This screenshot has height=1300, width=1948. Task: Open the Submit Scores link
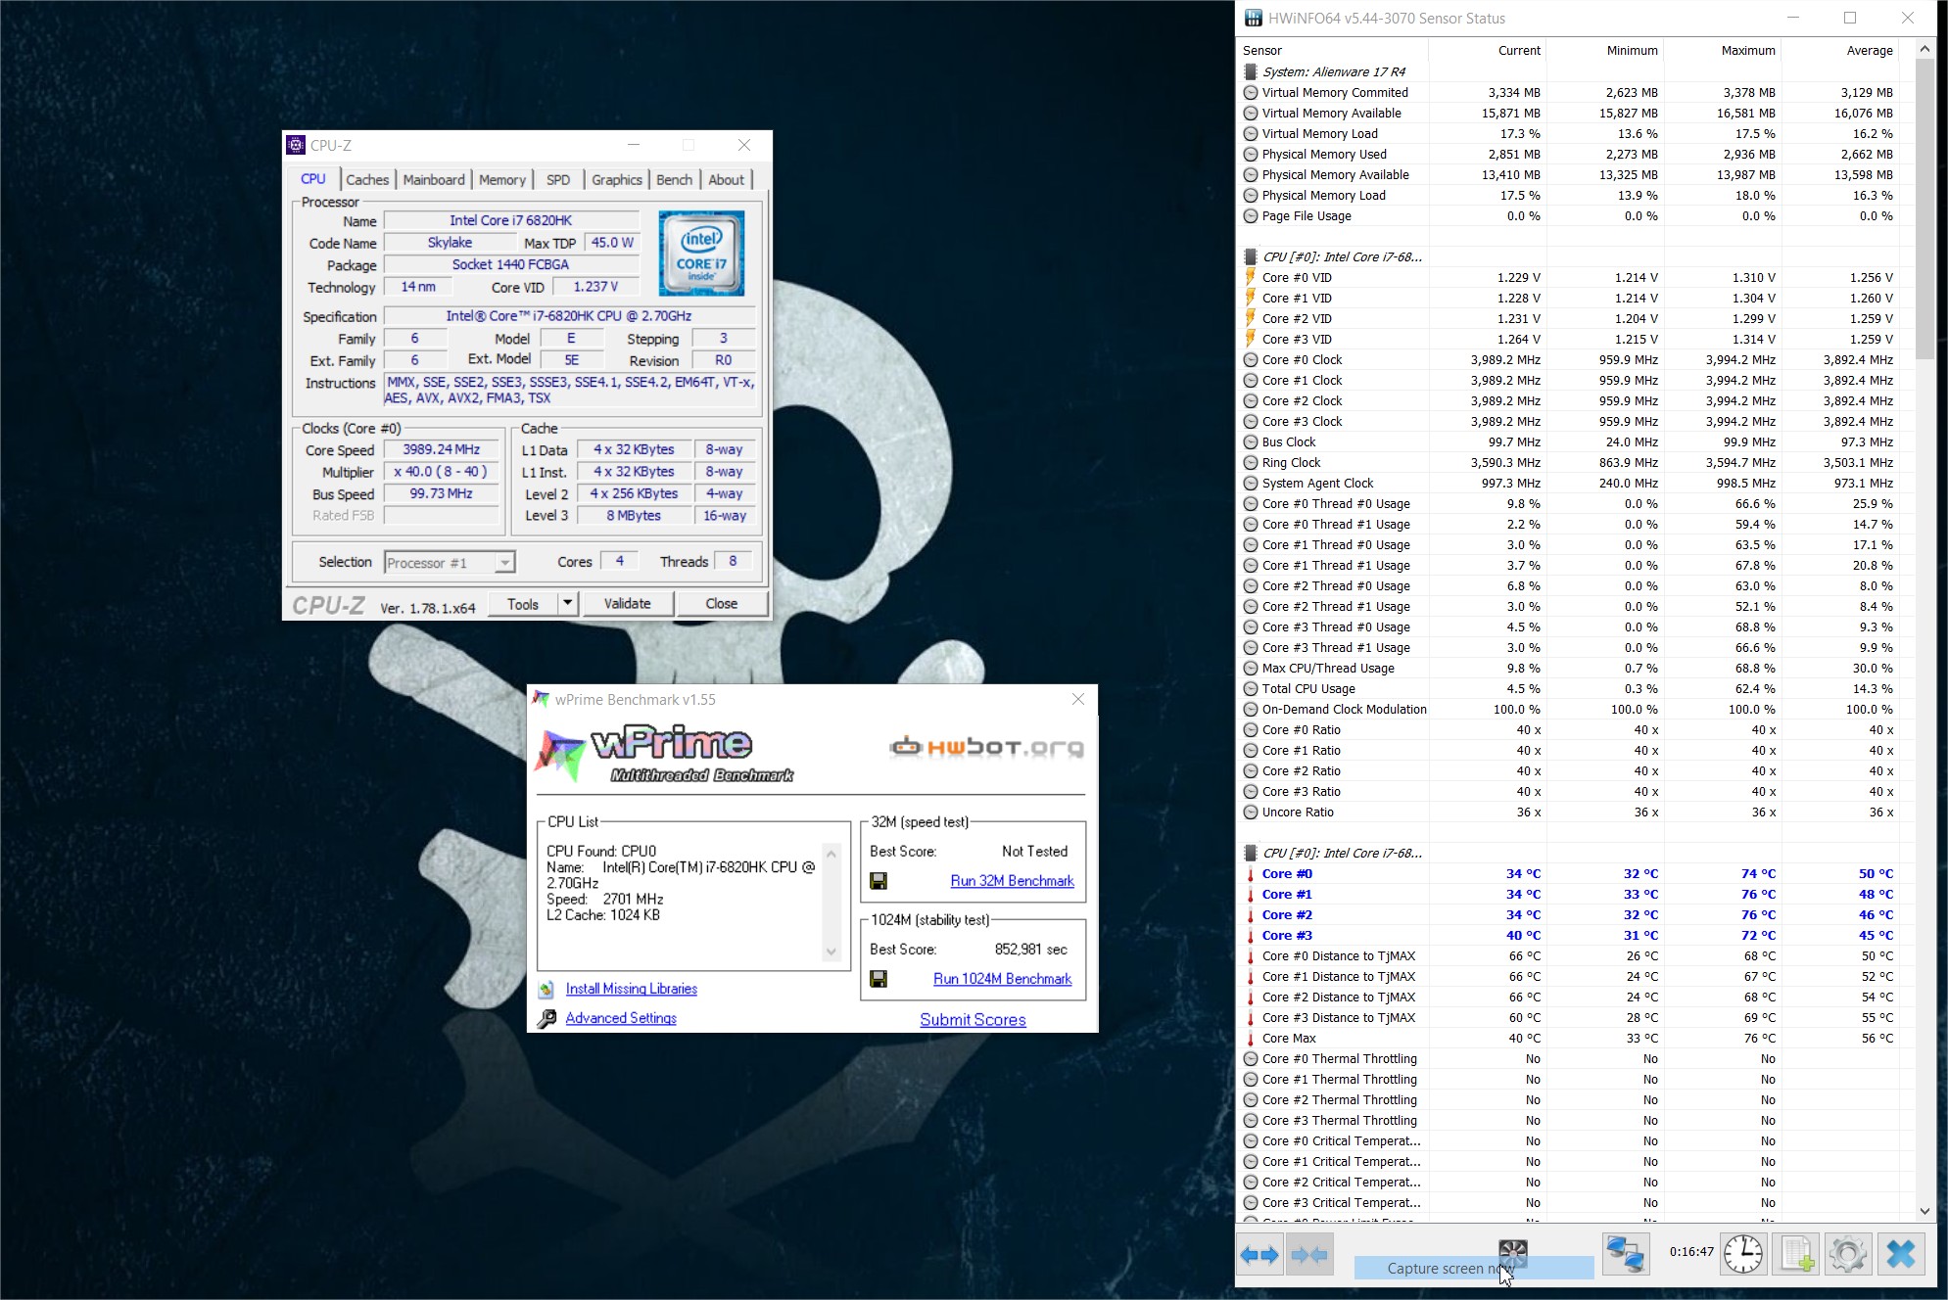[x=973, y=1020]
